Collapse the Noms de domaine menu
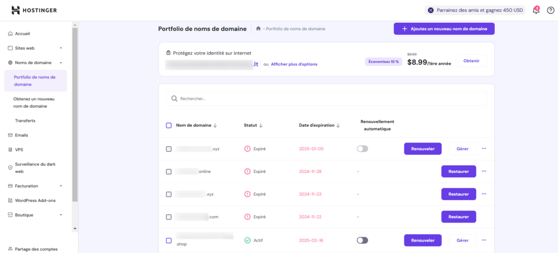 click(60, 63)
